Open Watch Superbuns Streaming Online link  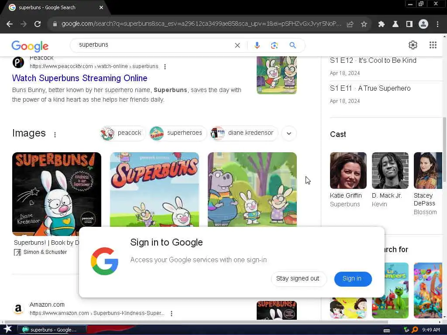pyautogui.click(x=80, y=78)
